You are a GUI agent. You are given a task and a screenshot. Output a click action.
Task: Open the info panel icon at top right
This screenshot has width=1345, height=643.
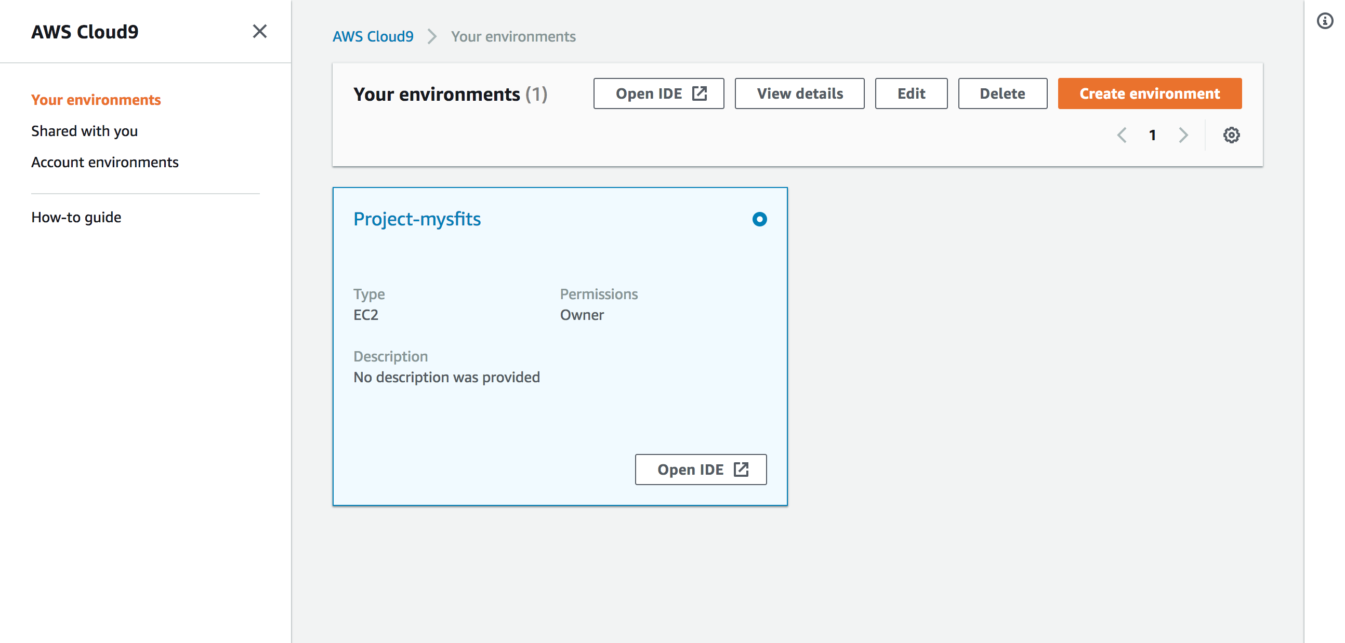(x=1325, y=21)
